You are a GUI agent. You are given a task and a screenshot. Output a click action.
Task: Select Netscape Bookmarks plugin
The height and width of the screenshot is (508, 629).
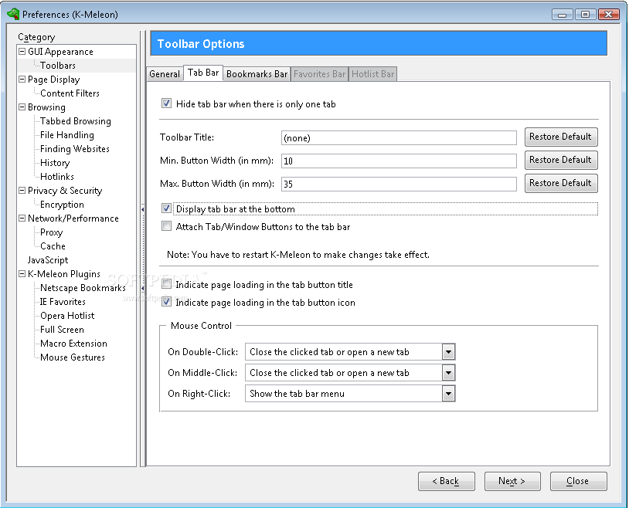83,288
